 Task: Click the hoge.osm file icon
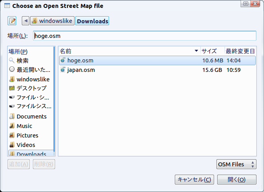(x=63, y=60)
